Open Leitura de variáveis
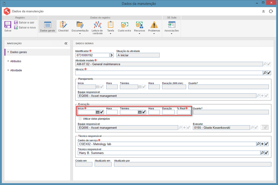The height and width of the screenshot is (185, 278). coord(97,28)
